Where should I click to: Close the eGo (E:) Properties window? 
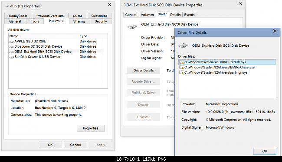pos(109,5)
